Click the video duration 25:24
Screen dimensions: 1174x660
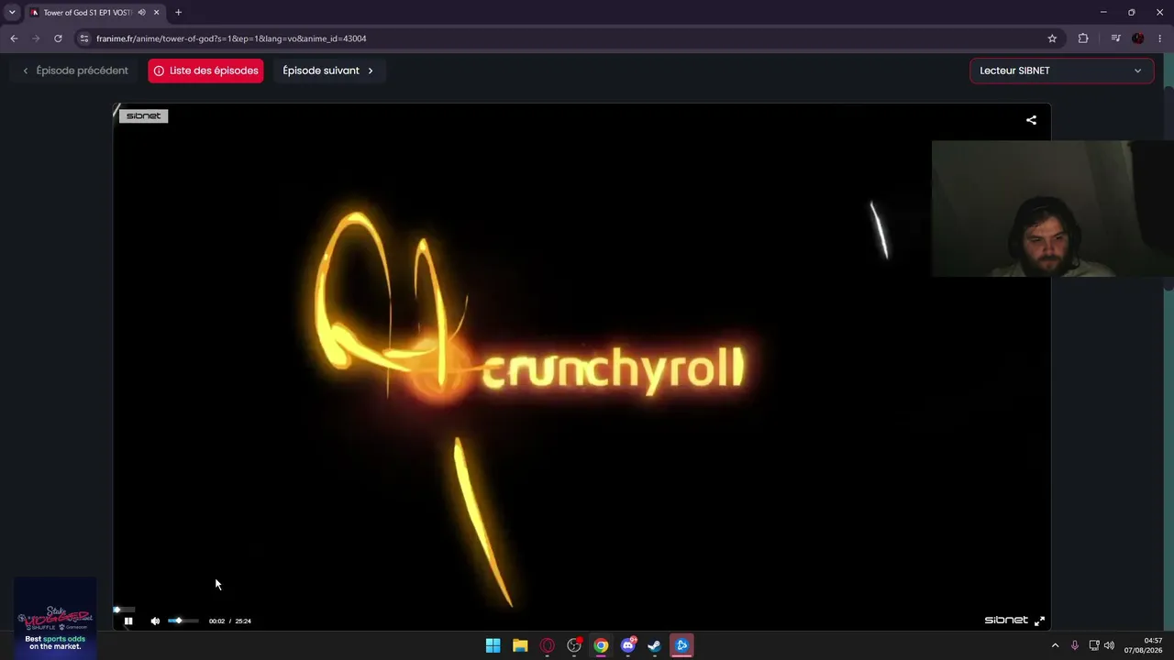(x=243, y=621)
